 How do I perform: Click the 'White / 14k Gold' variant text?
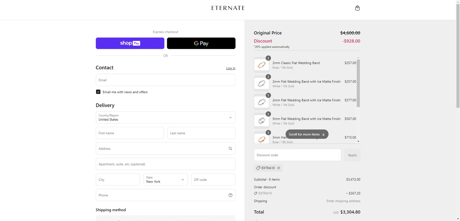pos(283,105)
